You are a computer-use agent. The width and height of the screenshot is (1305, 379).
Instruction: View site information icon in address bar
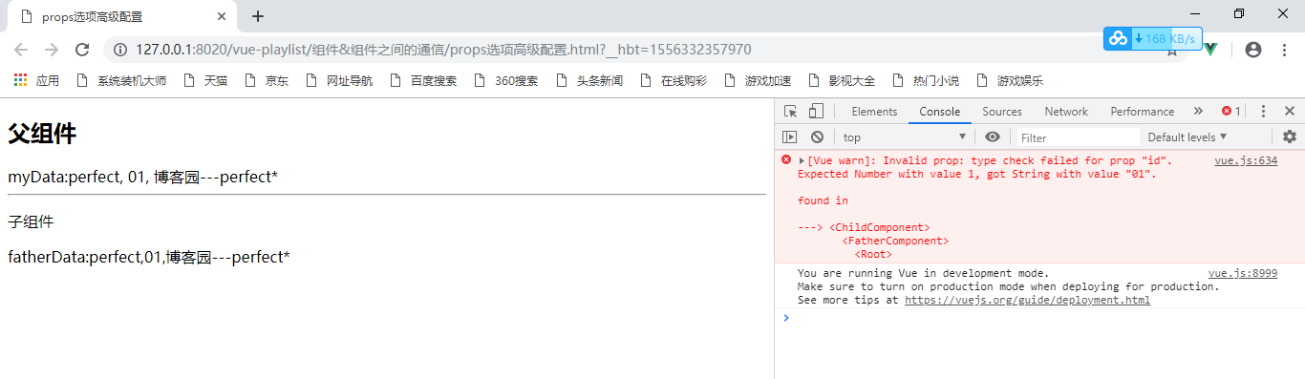(120, 50)
